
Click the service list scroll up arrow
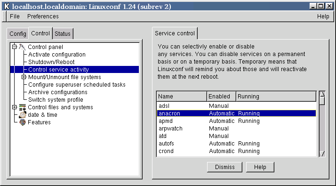tap(322, 94)
